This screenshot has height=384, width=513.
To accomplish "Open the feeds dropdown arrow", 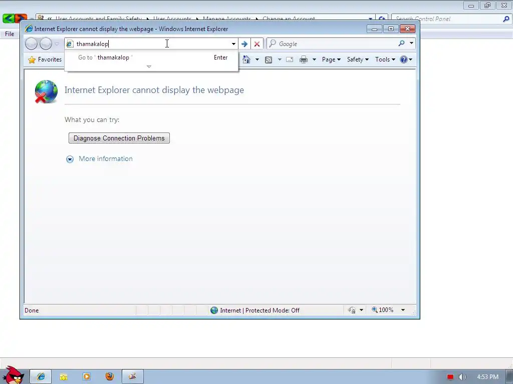I will [x=280, y=59].
